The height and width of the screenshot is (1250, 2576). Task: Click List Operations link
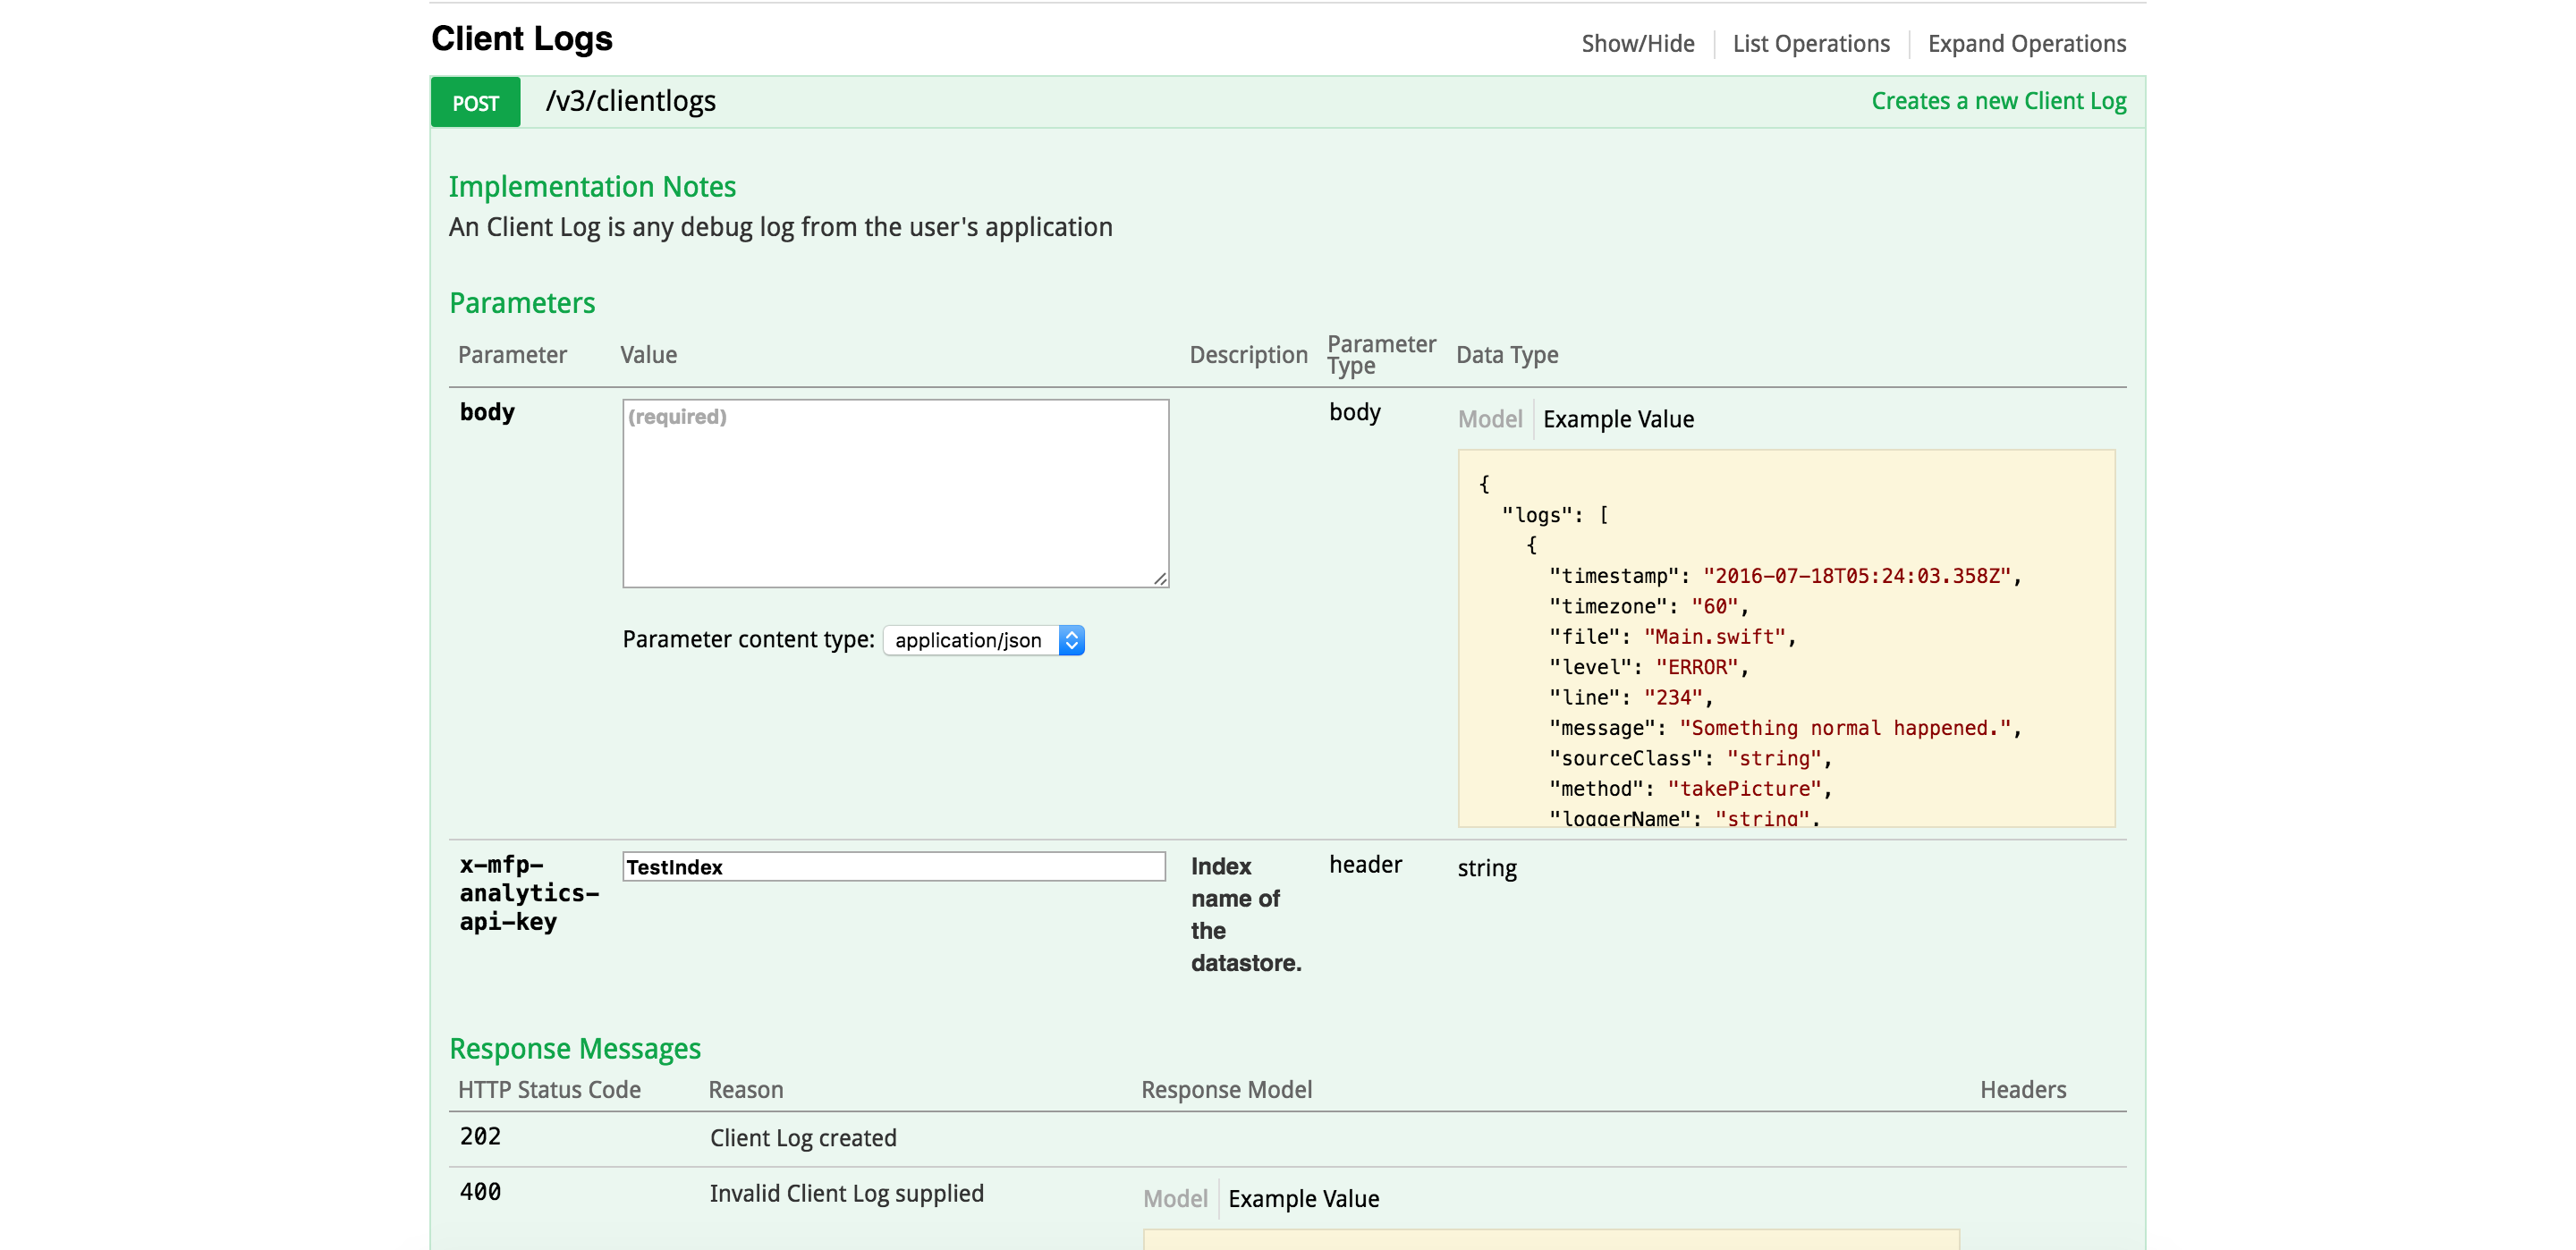[1810, 44]
